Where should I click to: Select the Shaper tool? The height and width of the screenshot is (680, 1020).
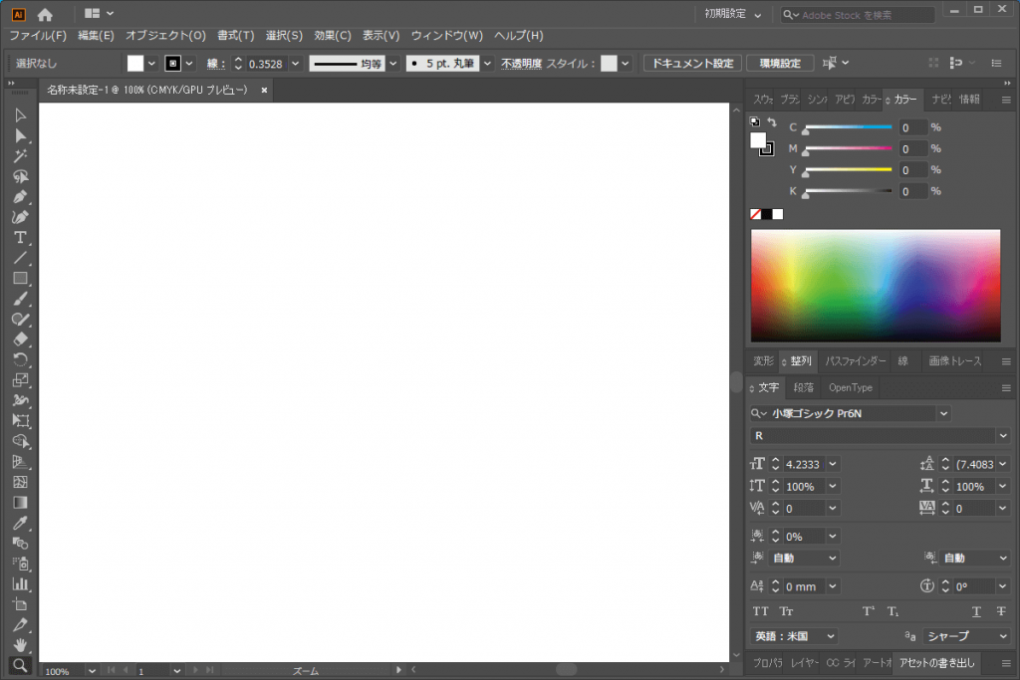[x=20, y=319]
